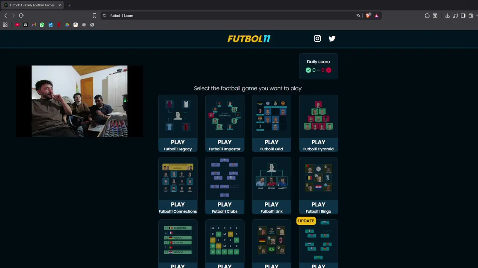This screenshot has width=478, height=268.
Task: Open the globe bookmark icon
Action: pyautogui.click(x=92, y=25)
